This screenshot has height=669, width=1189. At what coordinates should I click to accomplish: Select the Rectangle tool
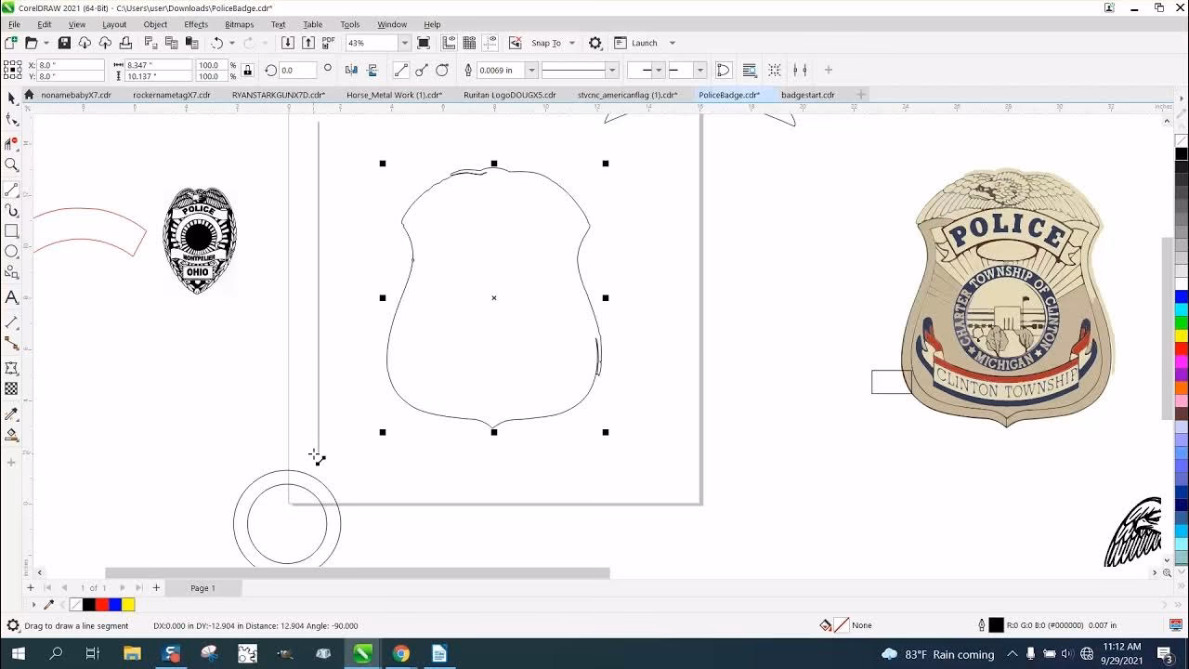tap(12, 230)
